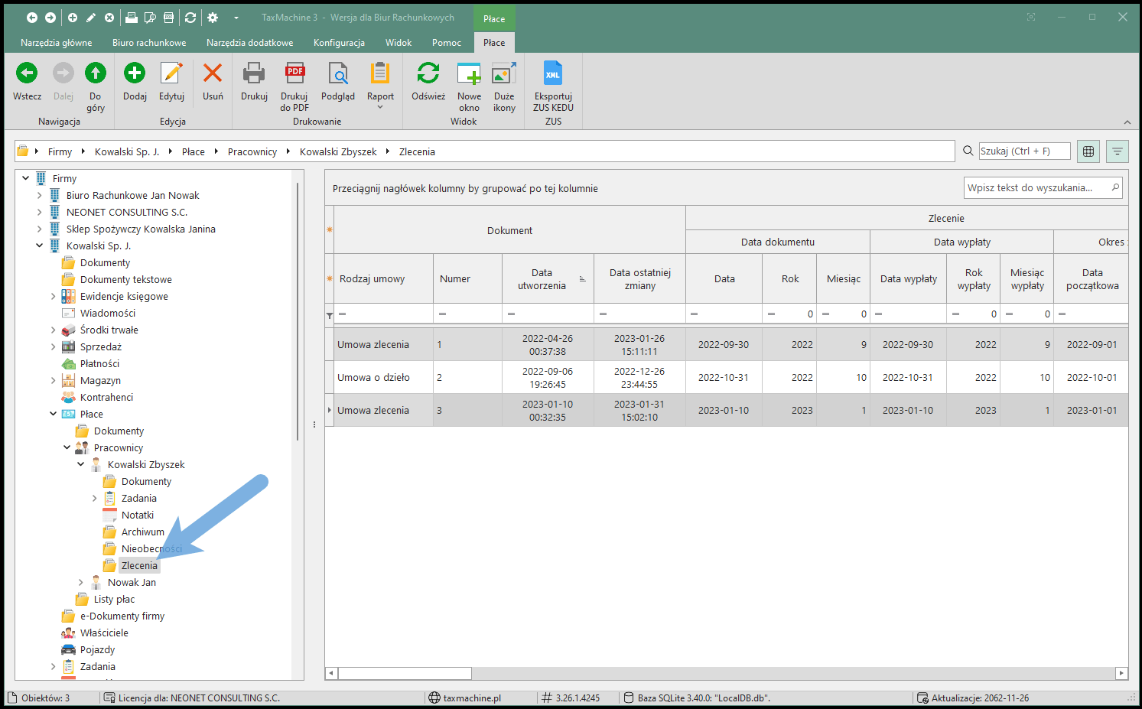Click the Edytuj pencil icon
This screenshot has width=1142, height=709.
pos(171,73)
